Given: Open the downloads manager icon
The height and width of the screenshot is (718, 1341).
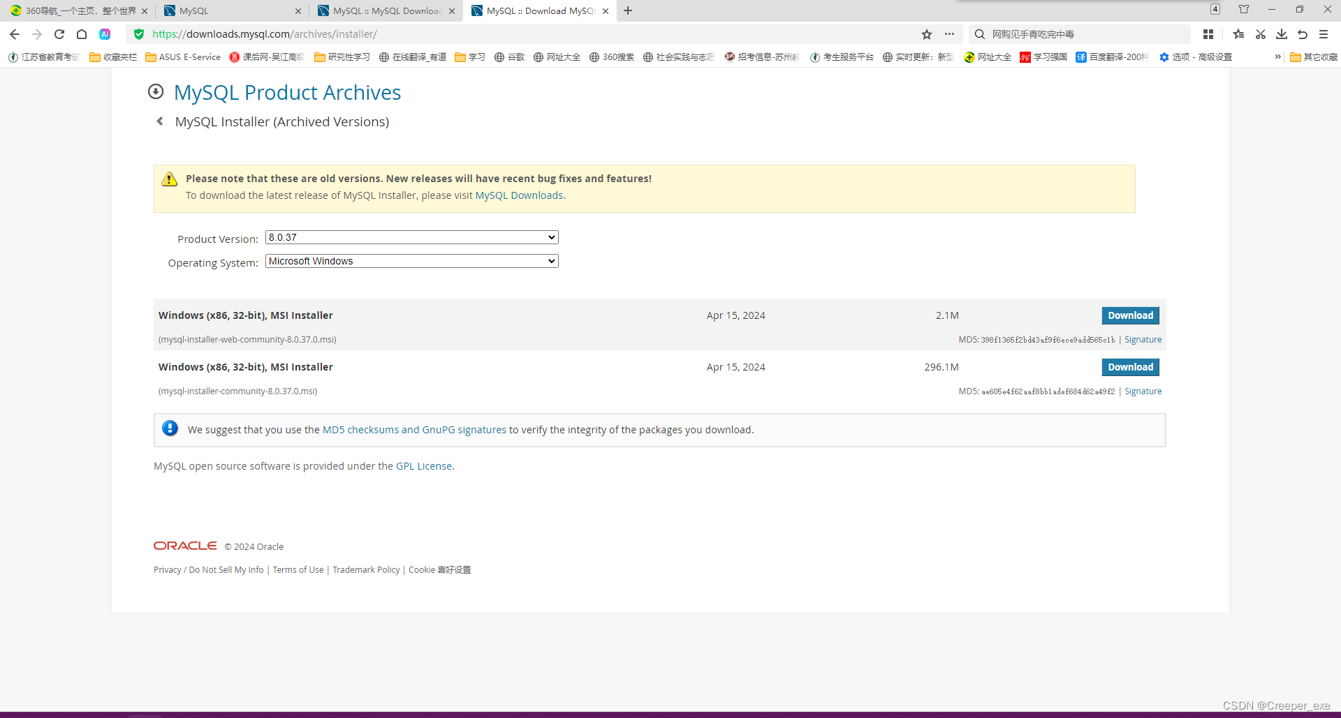Looking at the screenshot, I should coord(1282,34).
